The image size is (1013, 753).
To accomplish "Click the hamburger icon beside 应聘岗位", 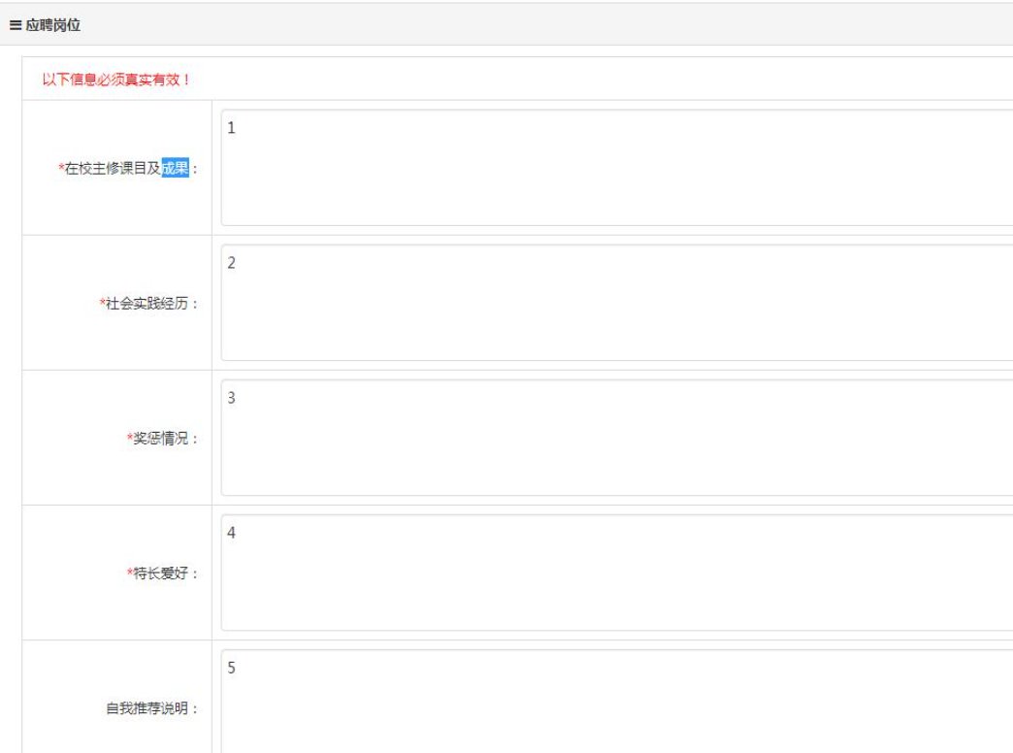I will click(x=15, y=25).
